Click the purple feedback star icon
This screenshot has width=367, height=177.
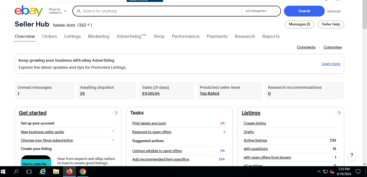pos(88,25)
